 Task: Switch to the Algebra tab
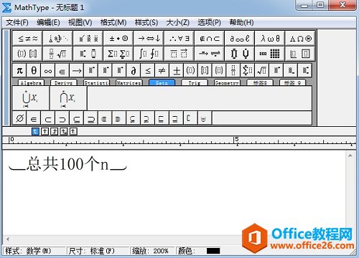click(x=31, y=82)
